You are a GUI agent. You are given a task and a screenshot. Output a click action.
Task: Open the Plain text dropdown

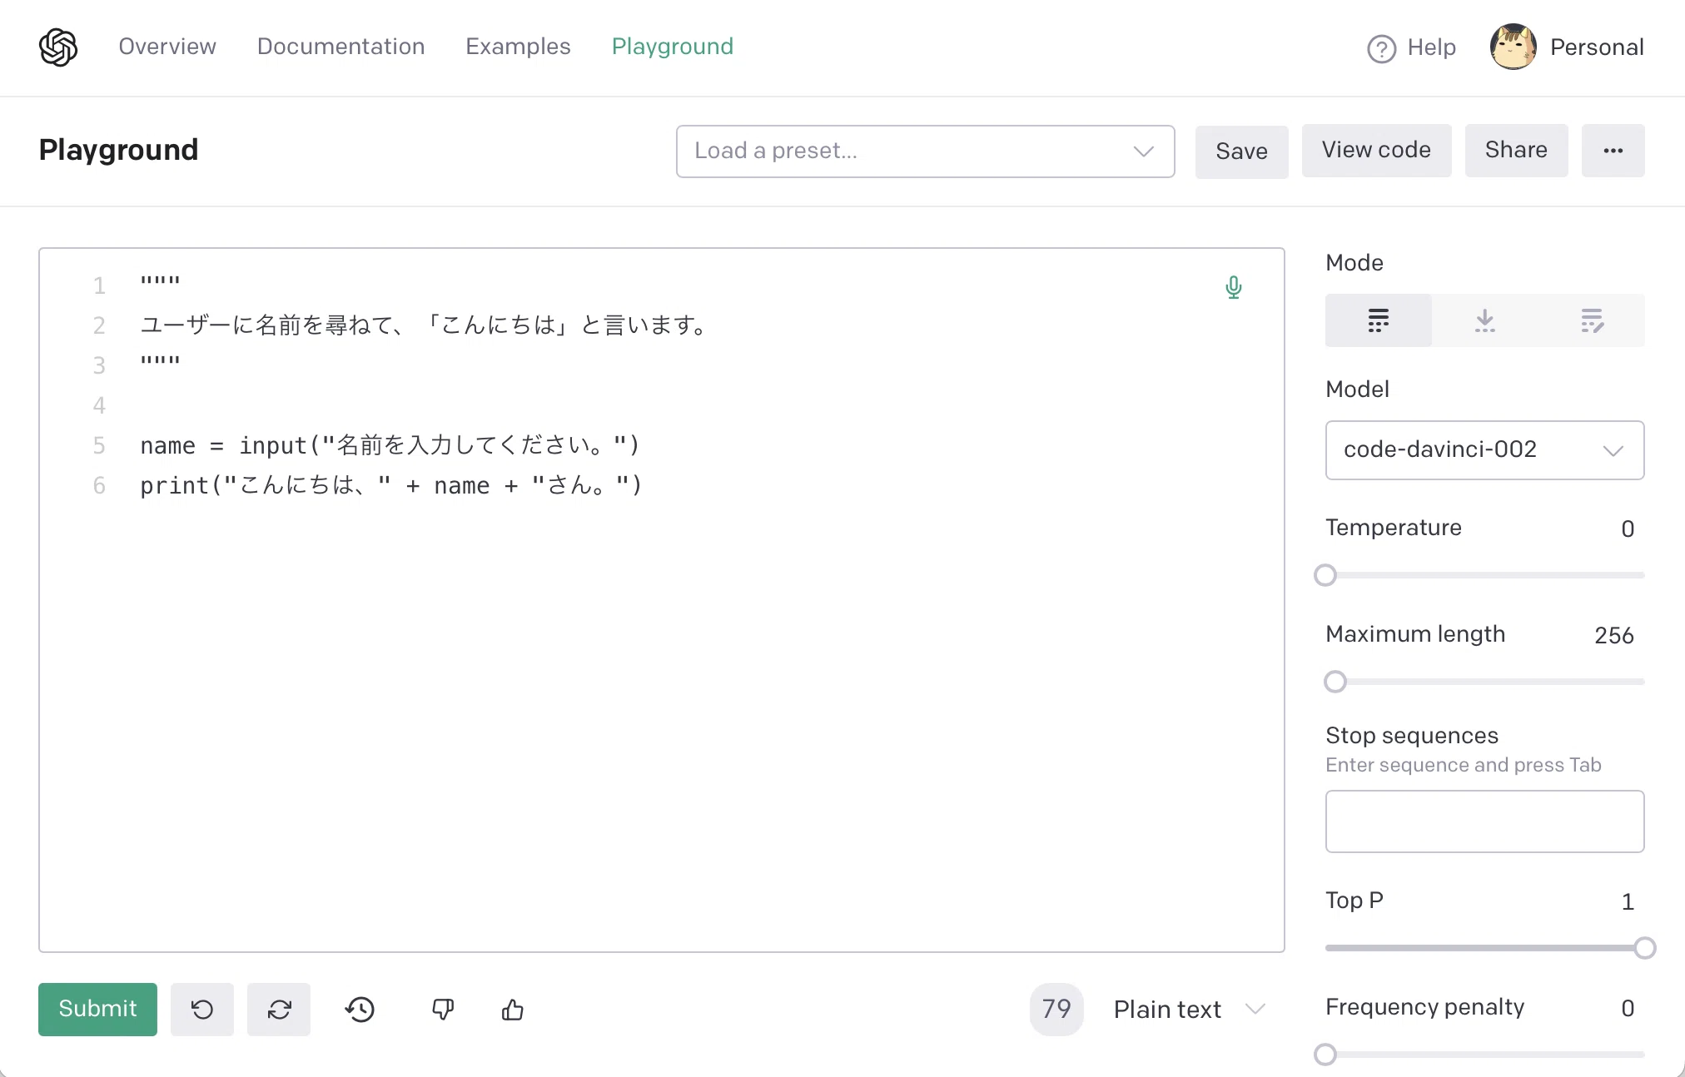pyautogui.click(x=1189, y=1010)
